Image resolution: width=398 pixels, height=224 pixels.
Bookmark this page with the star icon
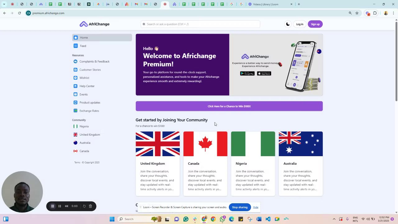pyautogui.click(x=357, y=13)
